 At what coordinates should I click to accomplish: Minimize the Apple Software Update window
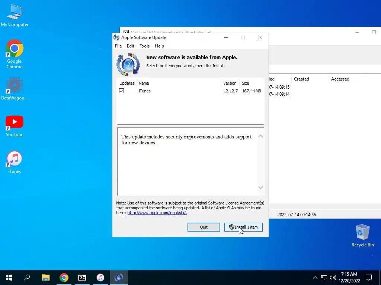[226, 37]
